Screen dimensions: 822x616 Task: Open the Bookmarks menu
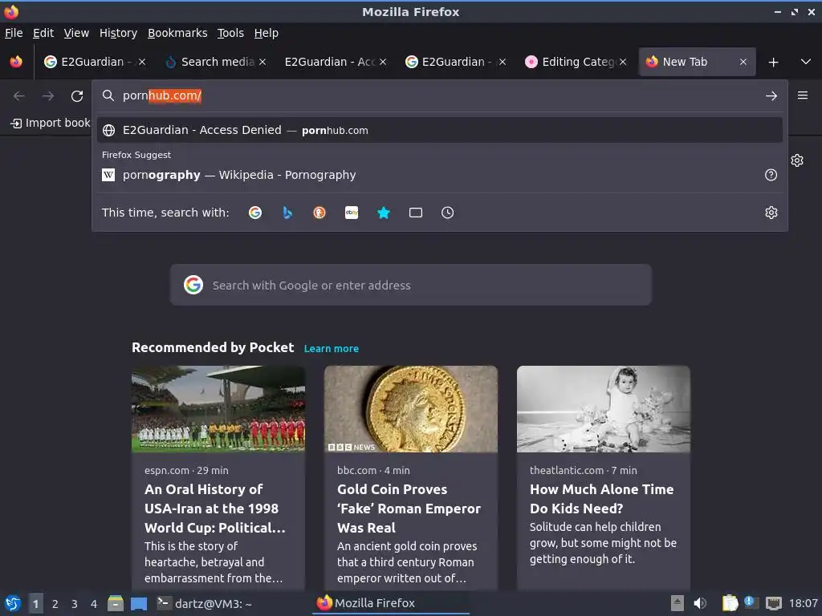[177, 33]
